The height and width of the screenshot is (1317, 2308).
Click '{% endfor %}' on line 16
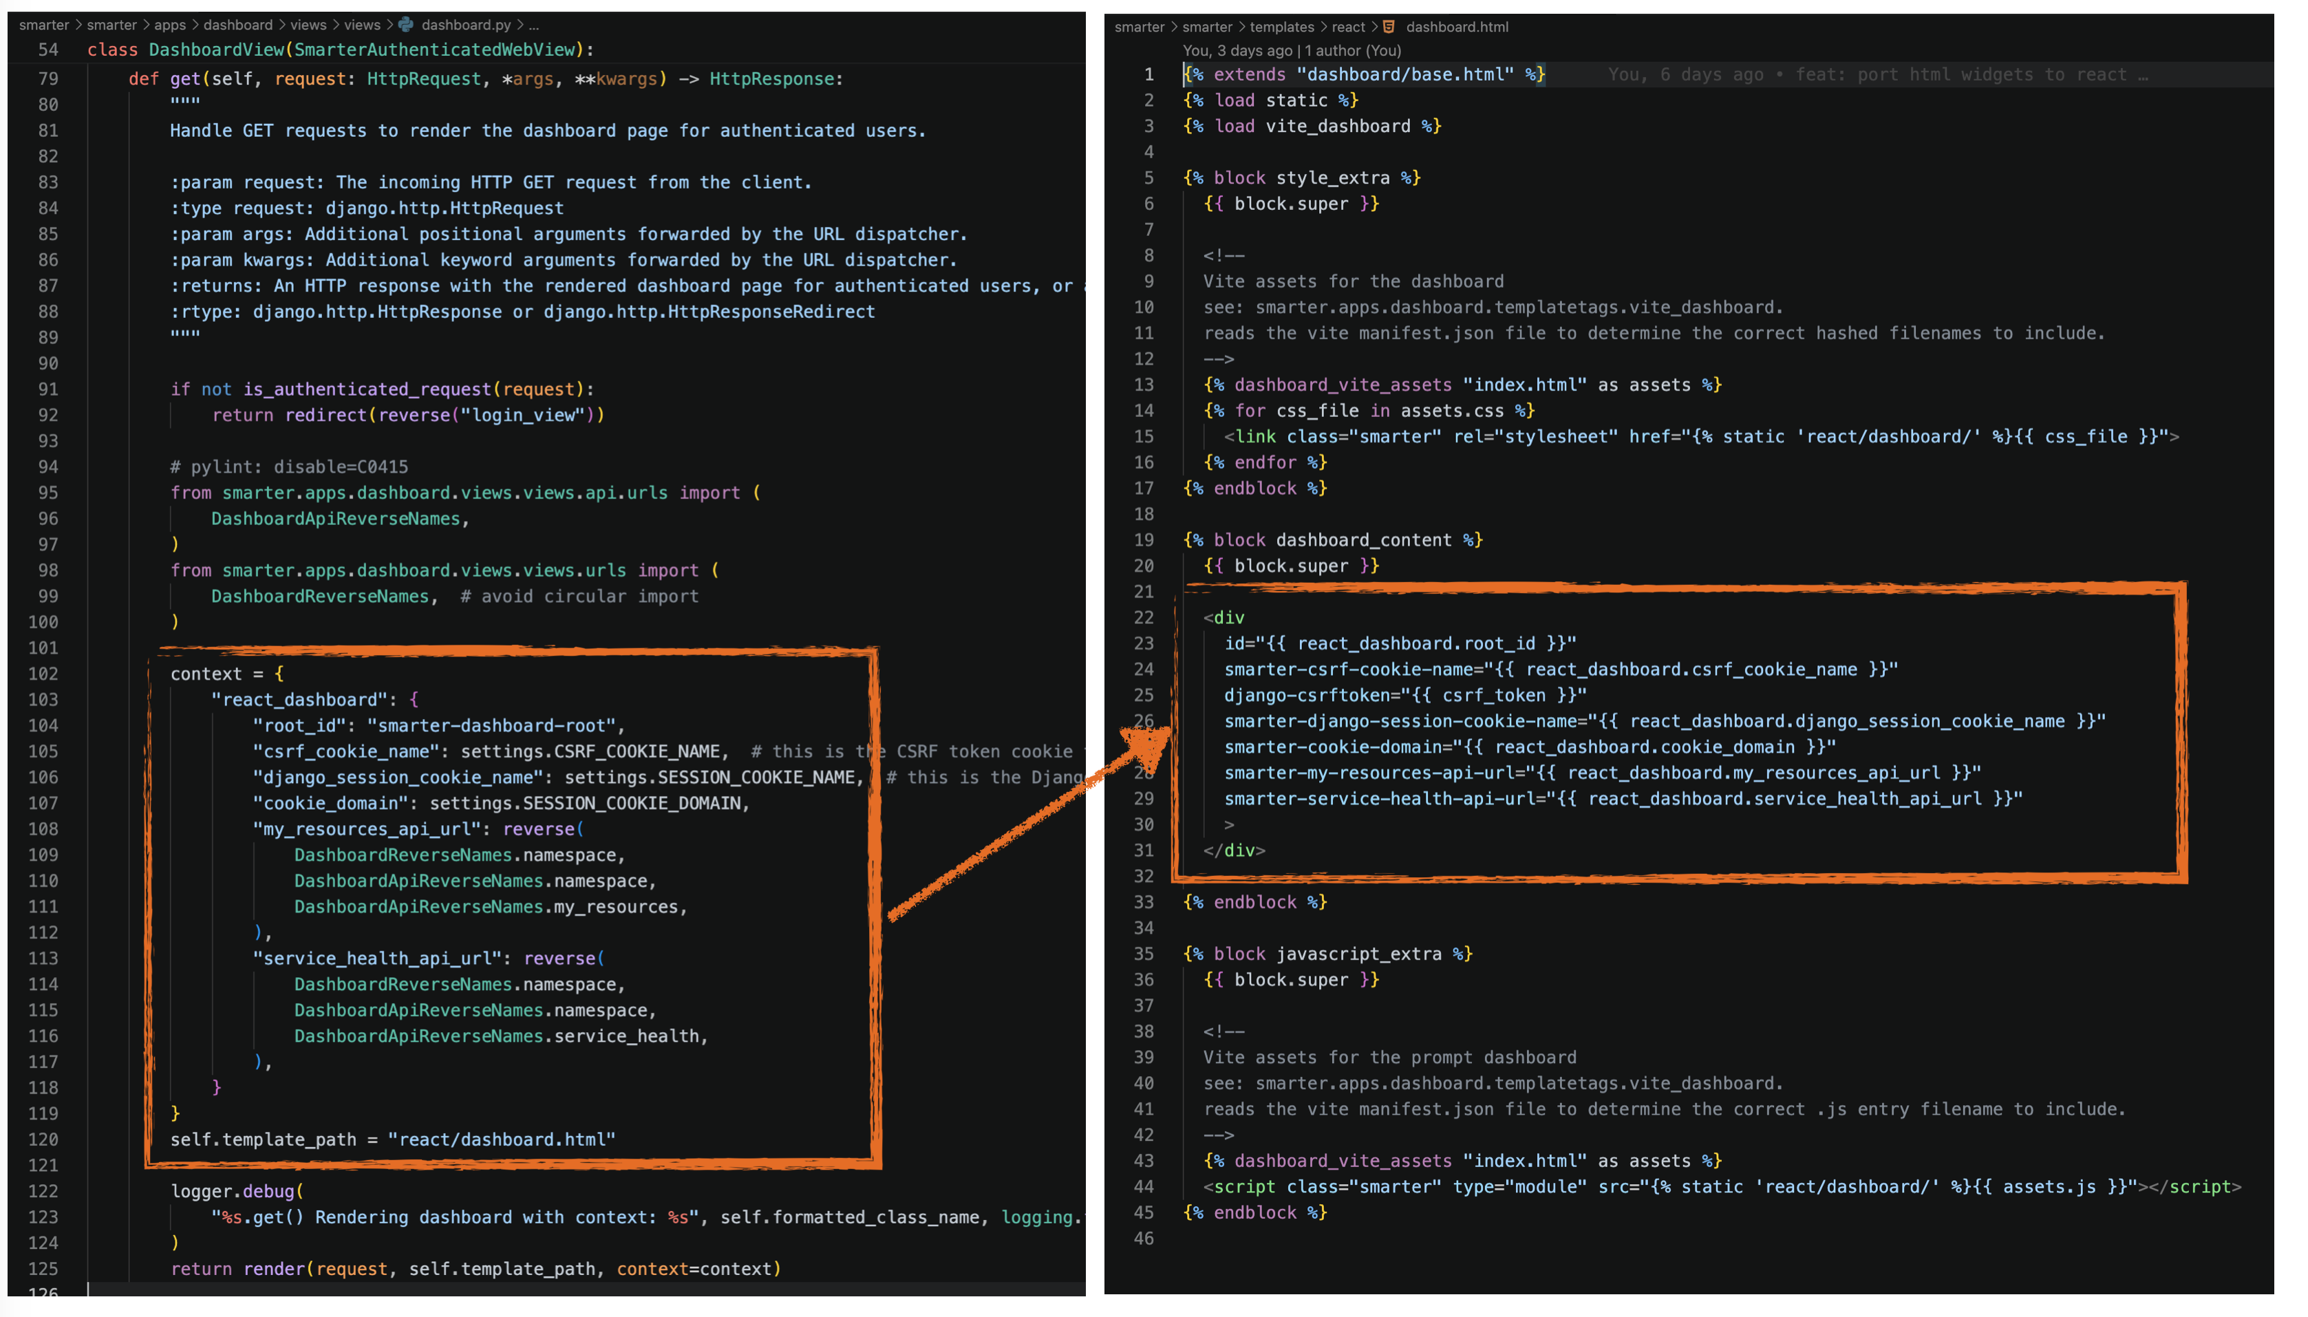pyautogui.click(x=1265, y=463)
